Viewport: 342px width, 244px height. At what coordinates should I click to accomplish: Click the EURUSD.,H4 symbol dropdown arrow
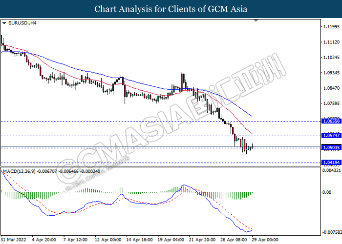tap(4, 23)
